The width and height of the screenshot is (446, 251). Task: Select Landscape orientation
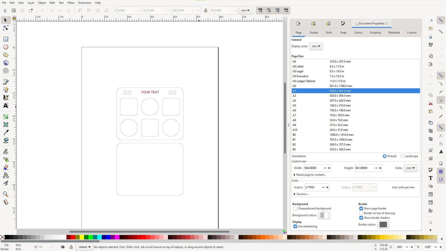point(402,156)
